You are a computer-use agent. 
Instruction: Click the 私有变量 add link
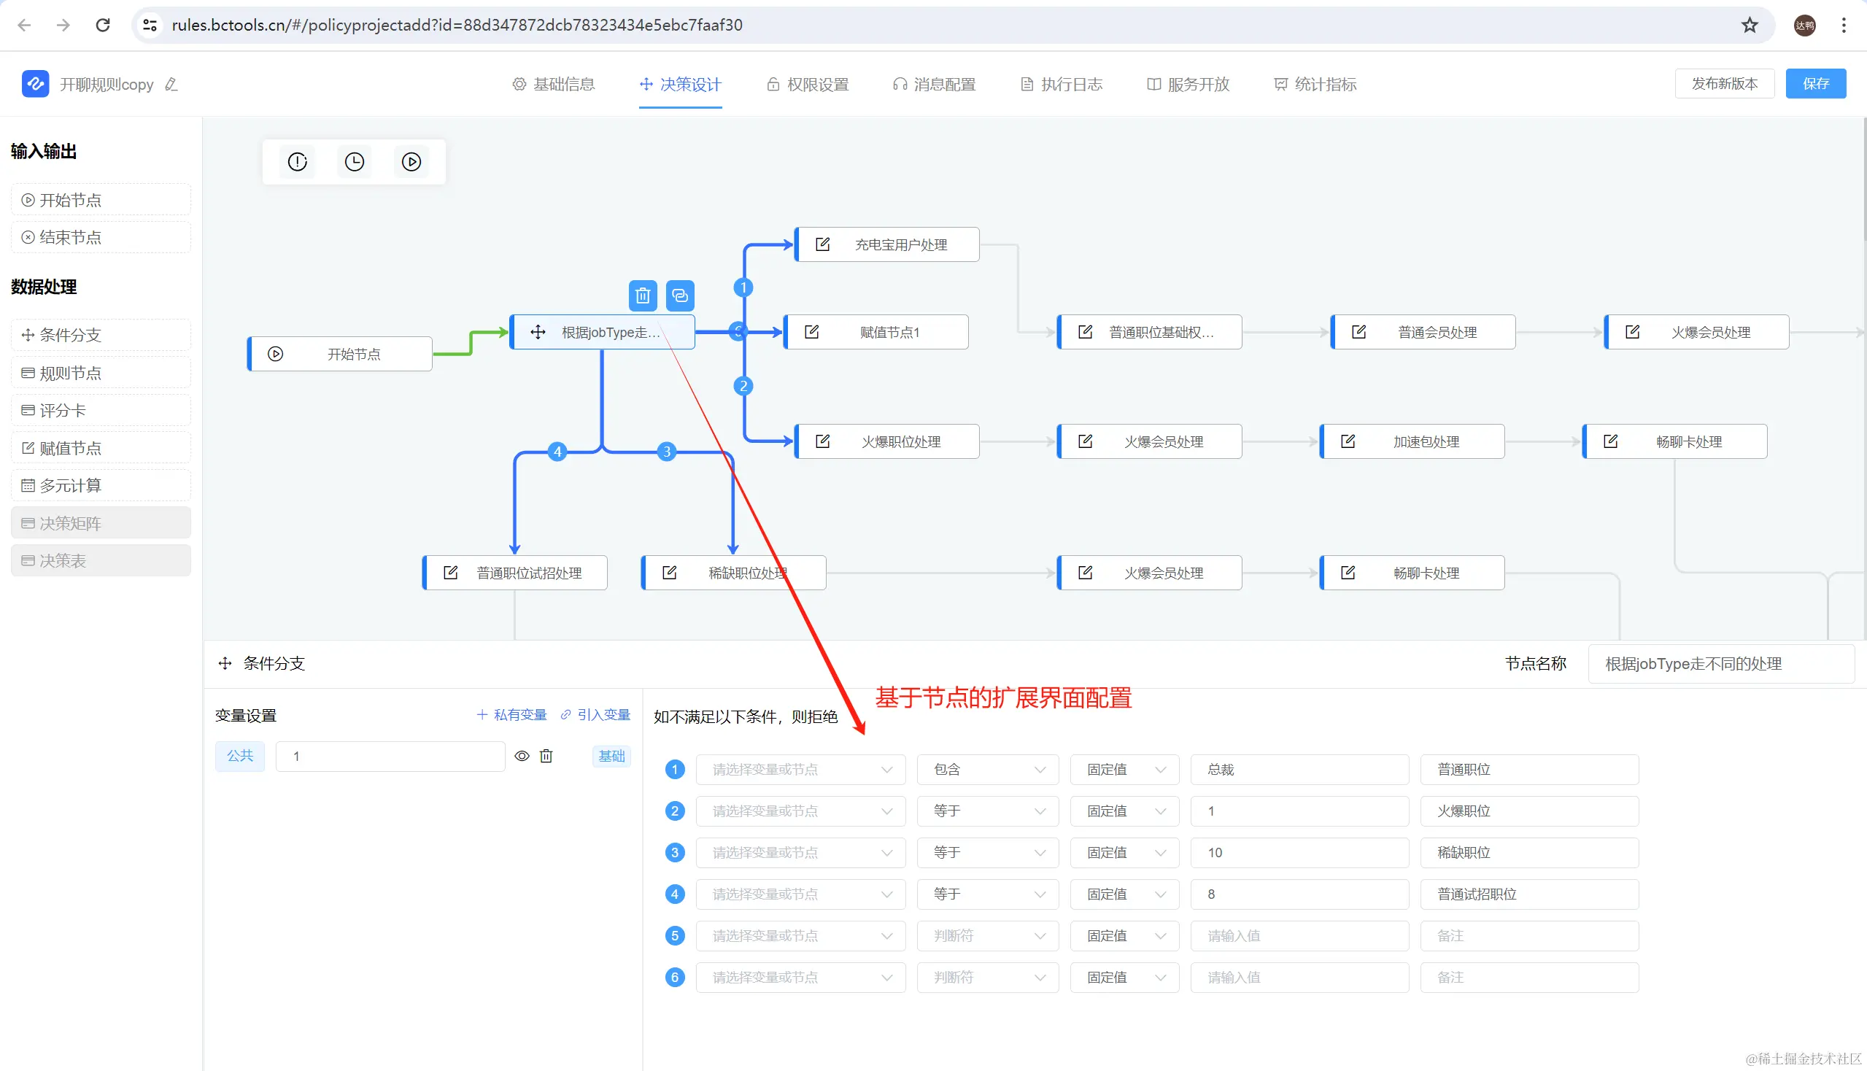tap(512, 715)
